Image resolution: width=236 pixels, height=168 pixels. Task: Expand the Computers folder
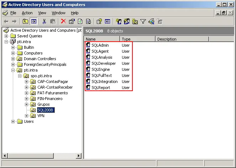tap(13, 53)
